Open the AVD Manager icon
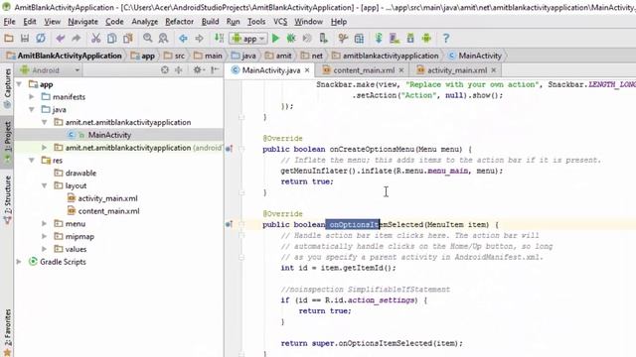636x357 pixels. point(395,39)
